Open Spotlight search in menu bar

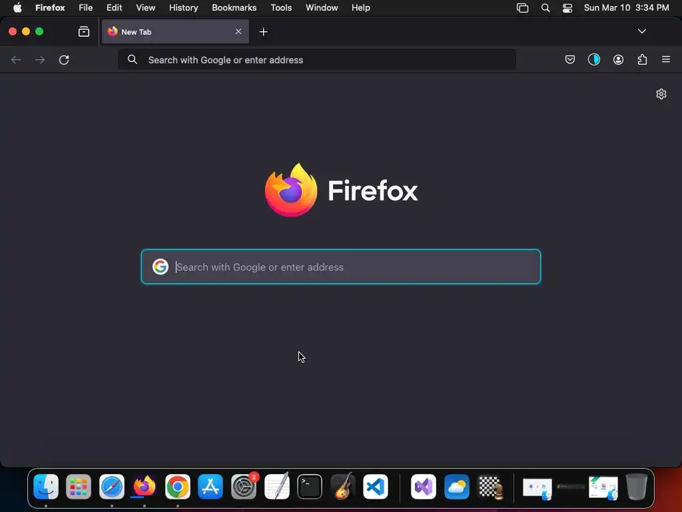point(545,8)
